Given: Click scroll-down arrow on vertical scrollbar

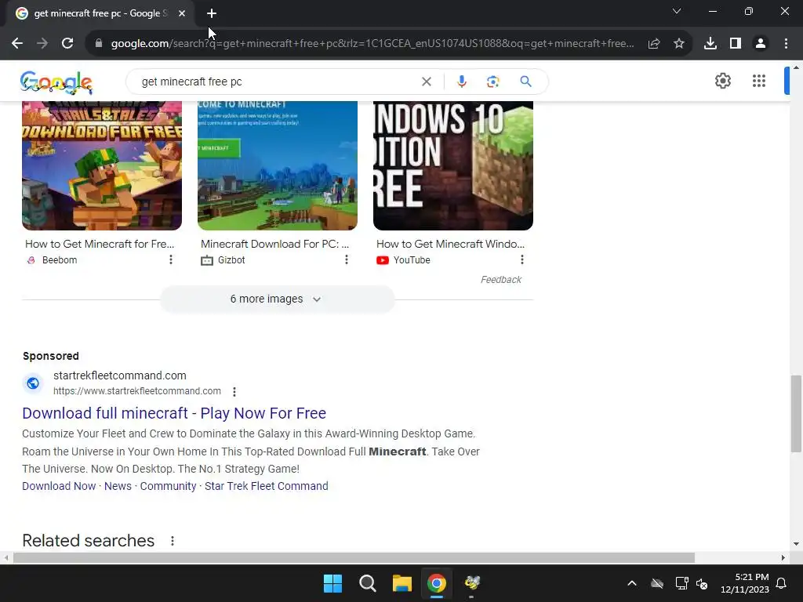Looking at the screenshot, I should tap(796, 544).
